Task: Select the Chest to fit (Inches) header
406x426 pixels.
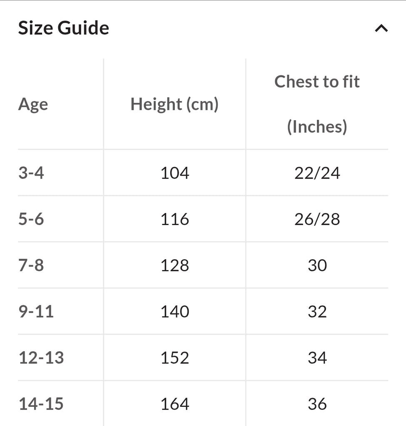Action: click(317, 104)
